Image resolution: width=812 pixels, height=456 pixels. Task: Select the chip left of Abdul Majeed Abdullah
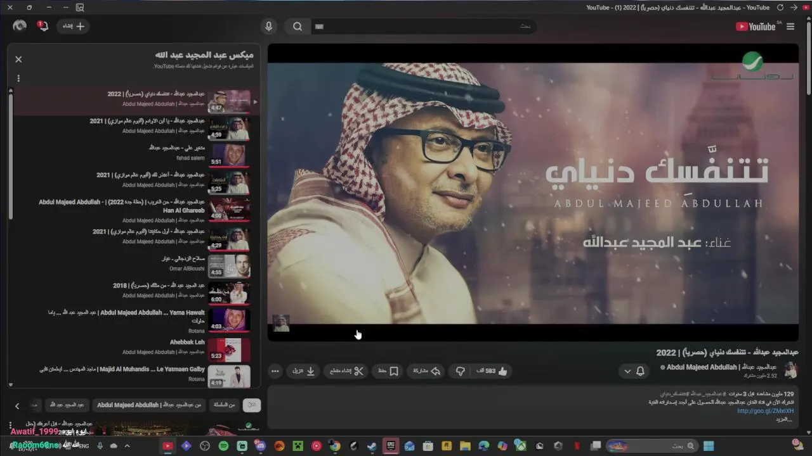tap(67, 405)
